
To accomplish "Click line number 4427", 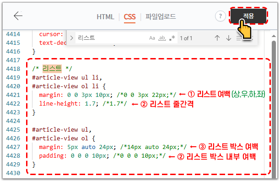I will 13,147.
